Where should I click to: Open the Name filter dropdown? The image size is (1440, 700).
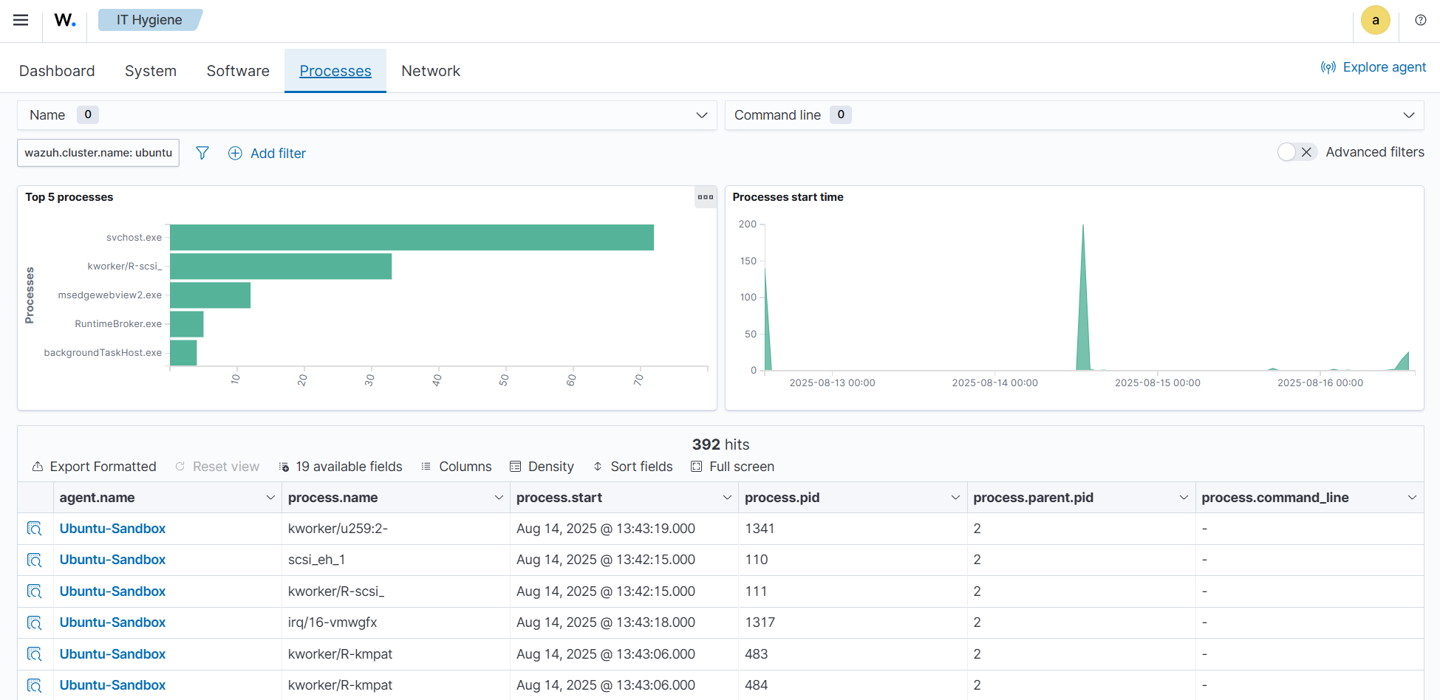[x=700, y=115]
